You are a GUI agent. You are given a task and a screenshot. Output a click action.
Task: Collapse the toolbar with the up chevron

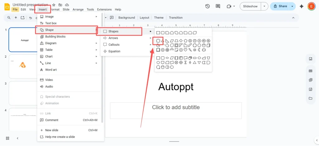[x=293, y=18]
